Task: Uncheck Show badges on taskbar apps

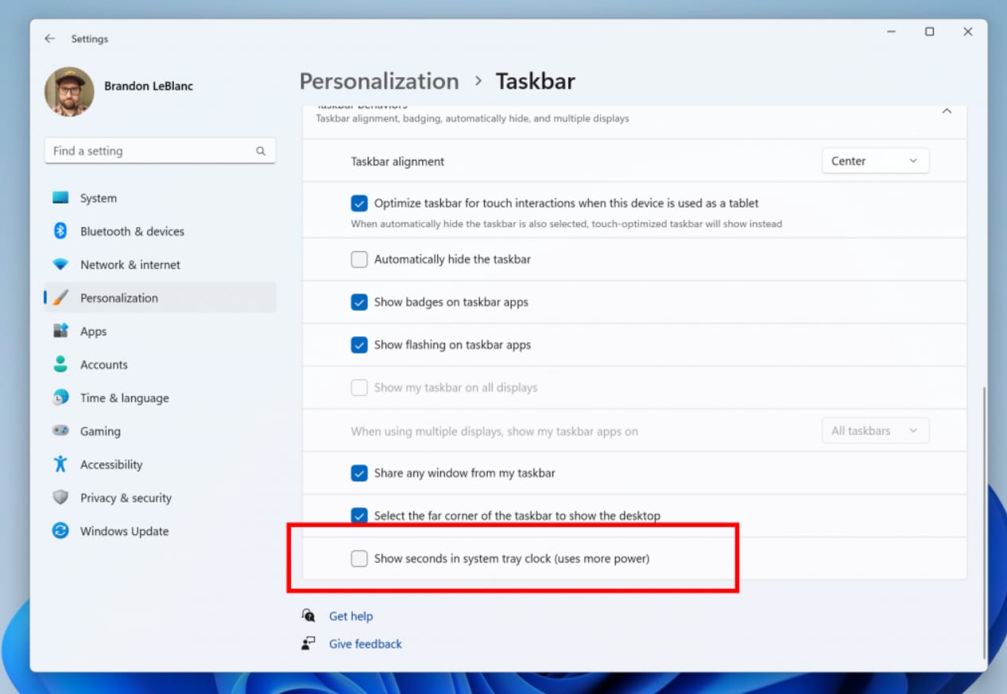Action: (359, 302)
